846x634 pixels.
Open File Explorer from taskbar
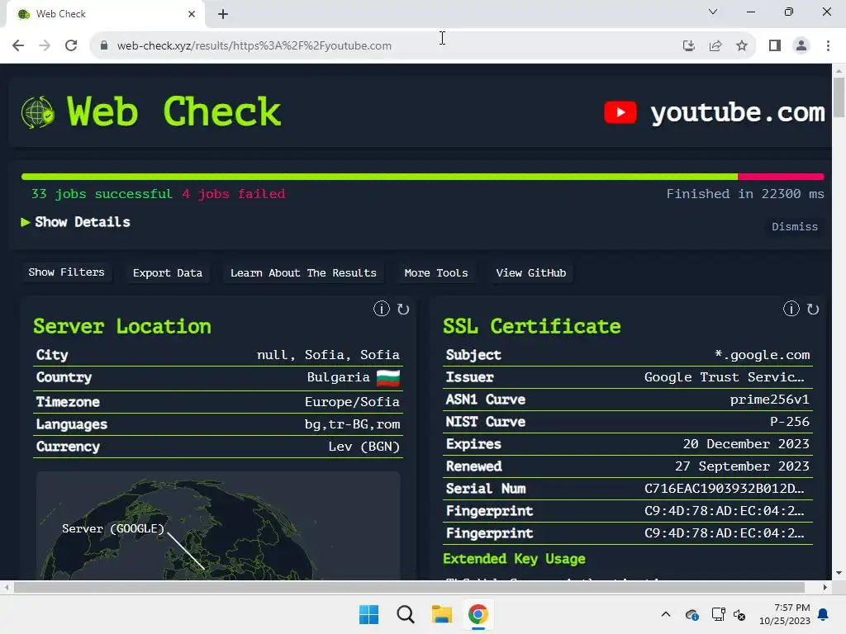(x=441, y=614)
